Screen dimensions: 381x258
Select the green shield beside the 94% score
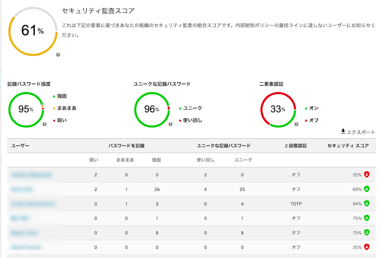(x=367, y=204)
